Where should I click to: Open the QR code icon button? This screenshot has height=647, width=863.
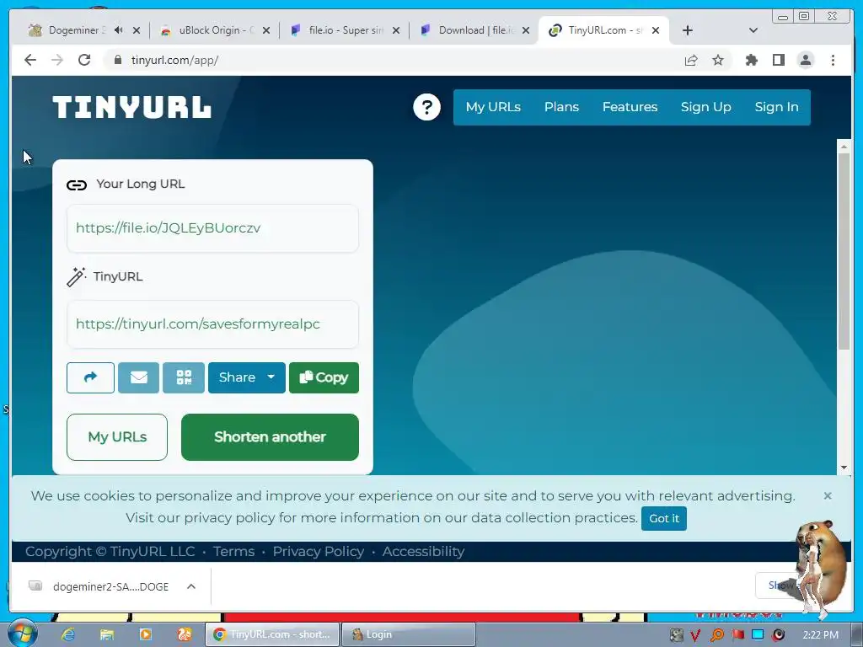tap(184, 377)
